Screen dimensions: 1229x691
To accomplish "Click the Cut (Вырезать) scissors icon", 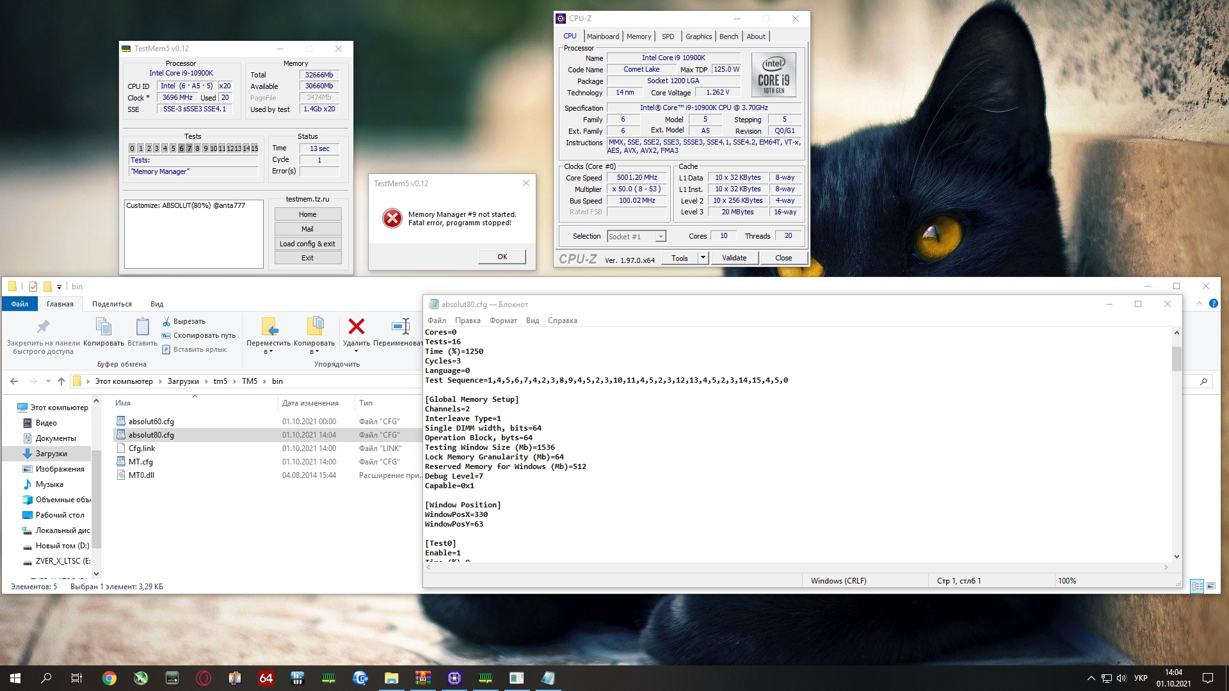I will click(x=166, y=321).
